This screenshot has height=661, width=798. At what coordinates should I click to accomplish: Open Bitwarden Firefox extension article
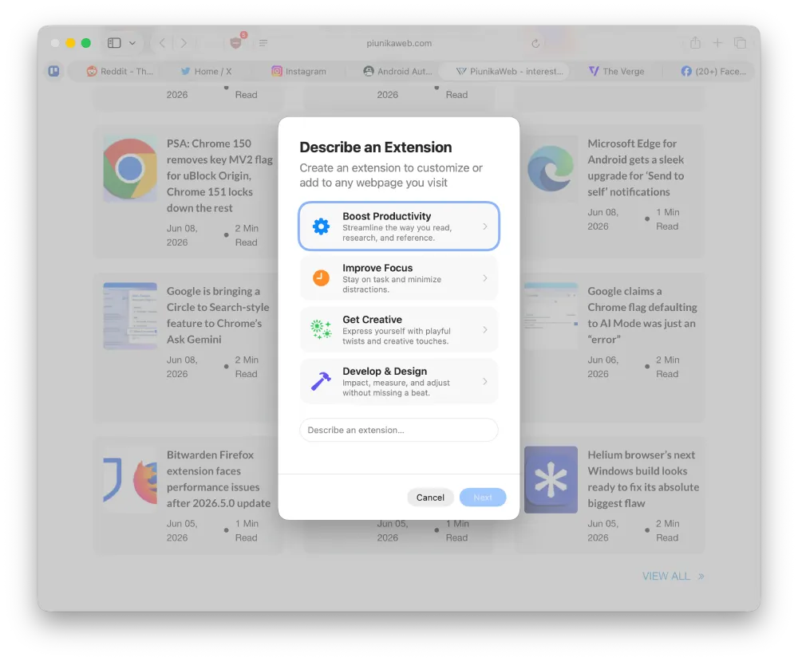pos(219,479)
